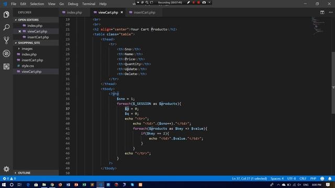Click the recording toolbar screenshot camera icon

click(204, 2)
